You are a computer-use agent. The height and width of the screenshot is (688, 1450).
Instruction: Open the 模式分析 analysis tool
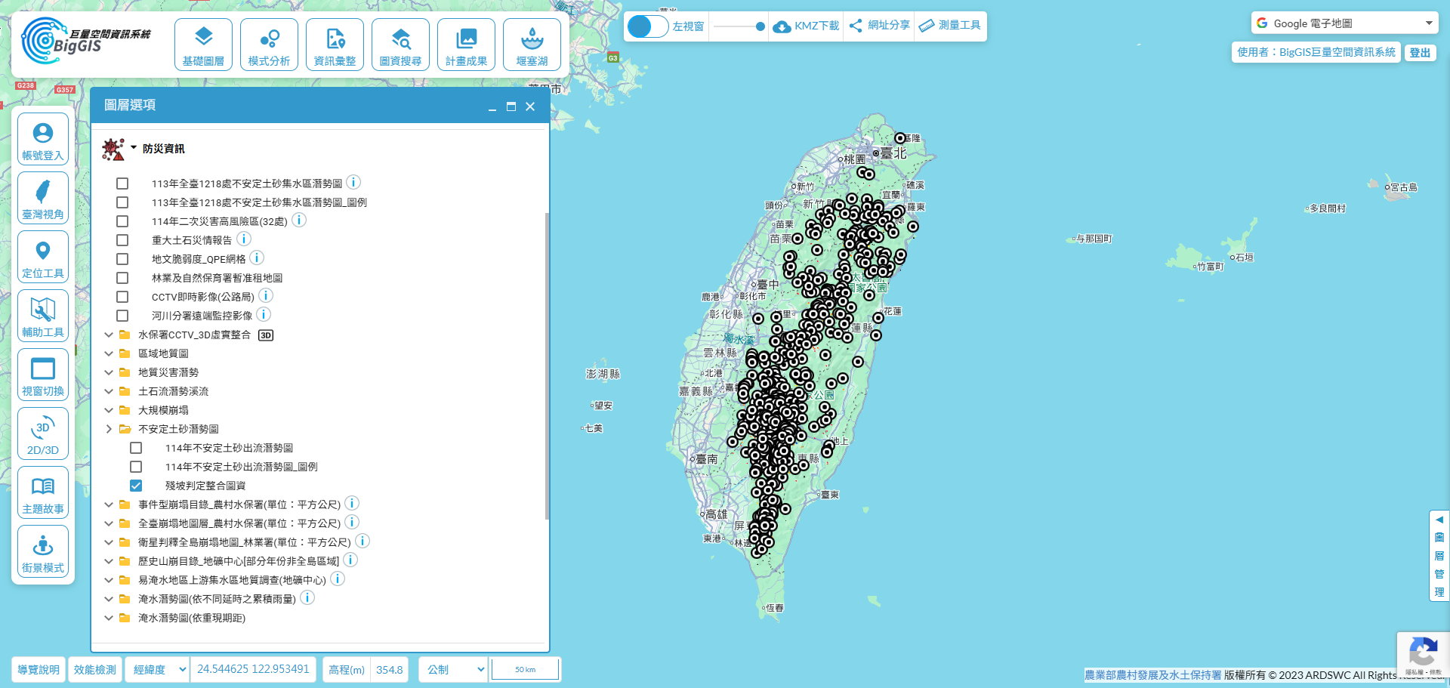269,45
